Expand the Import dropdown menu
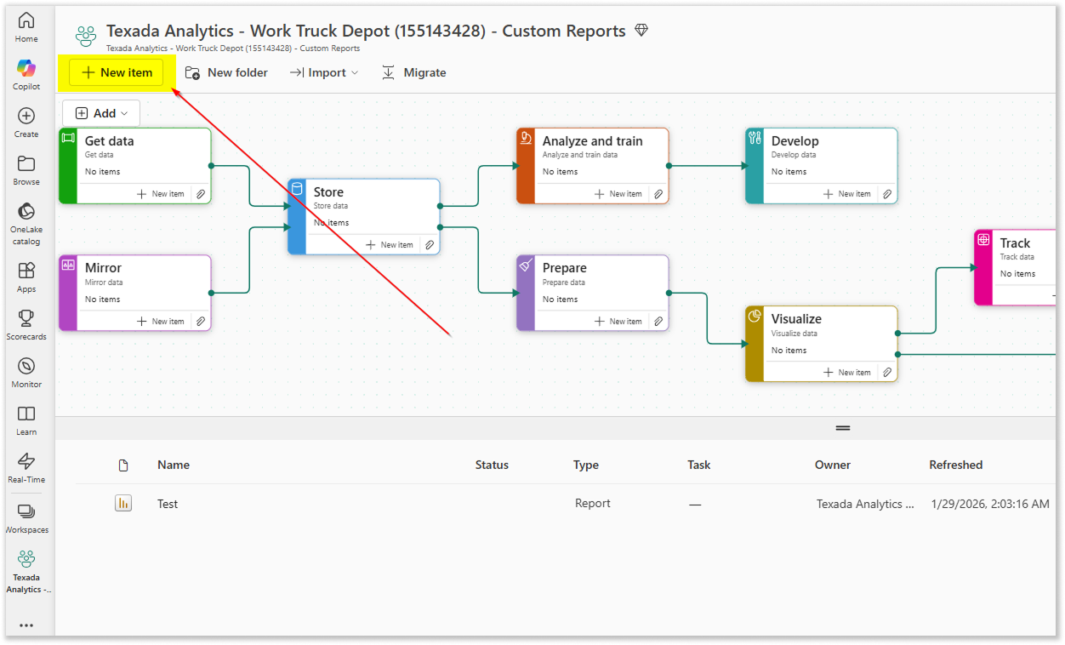The width and height of the screenshot is (1065, 645). 324,73
